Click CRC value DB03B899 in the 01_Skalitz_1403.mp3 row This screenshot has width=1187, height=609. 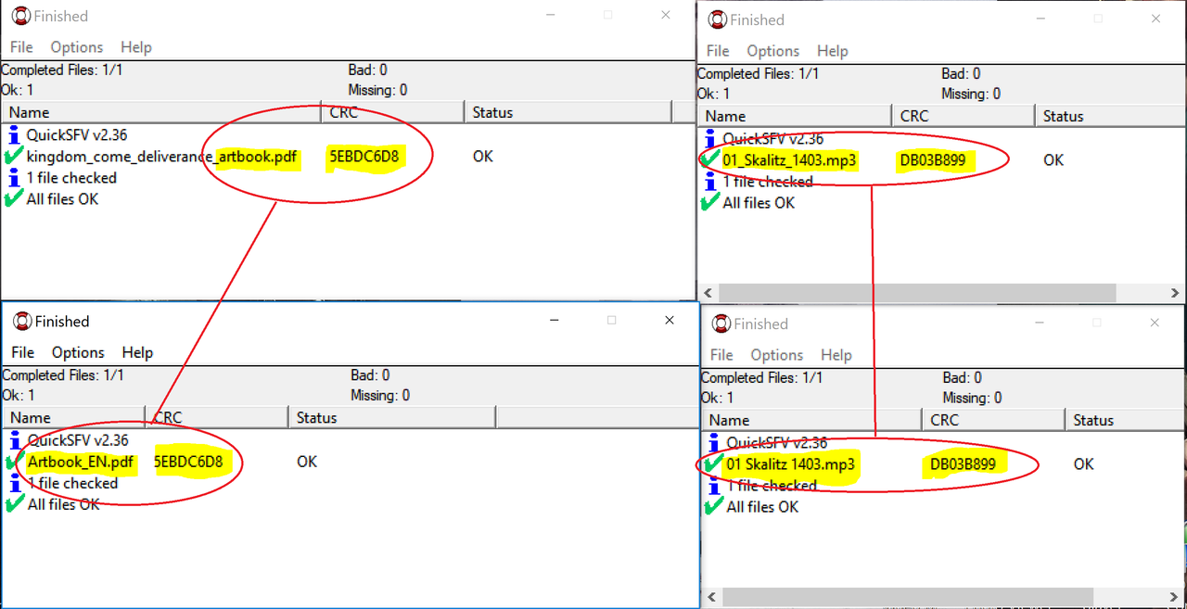933,160
